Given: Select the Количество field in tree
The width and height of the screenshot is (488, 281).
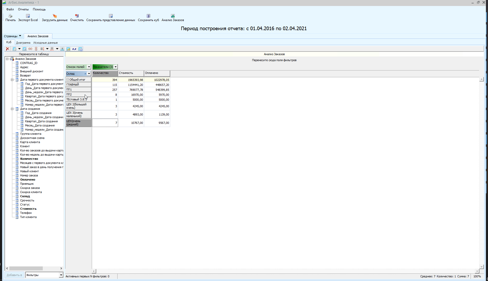Looking at the screenshot, I should point(29,159).
